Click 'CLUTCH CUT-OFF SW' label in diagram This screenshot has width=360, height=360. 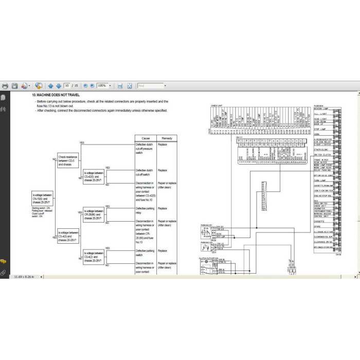(208, 258)
